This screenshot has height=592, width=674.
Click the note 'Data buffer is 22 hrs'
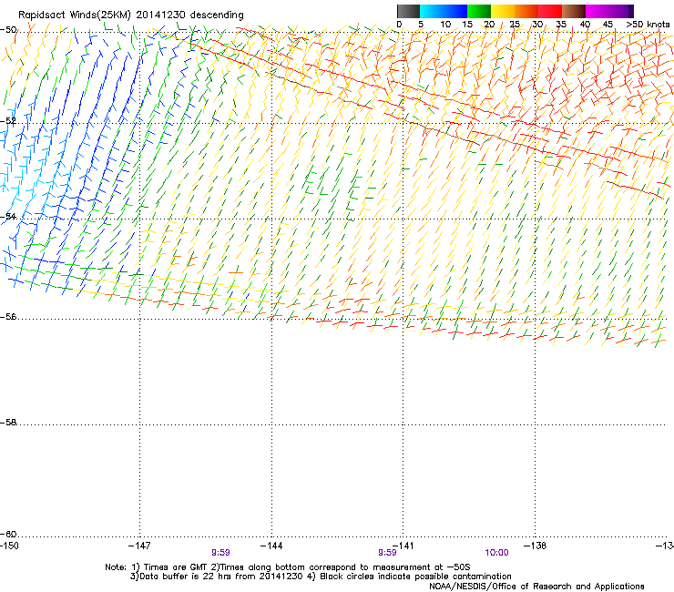click(x=186, y=577)
